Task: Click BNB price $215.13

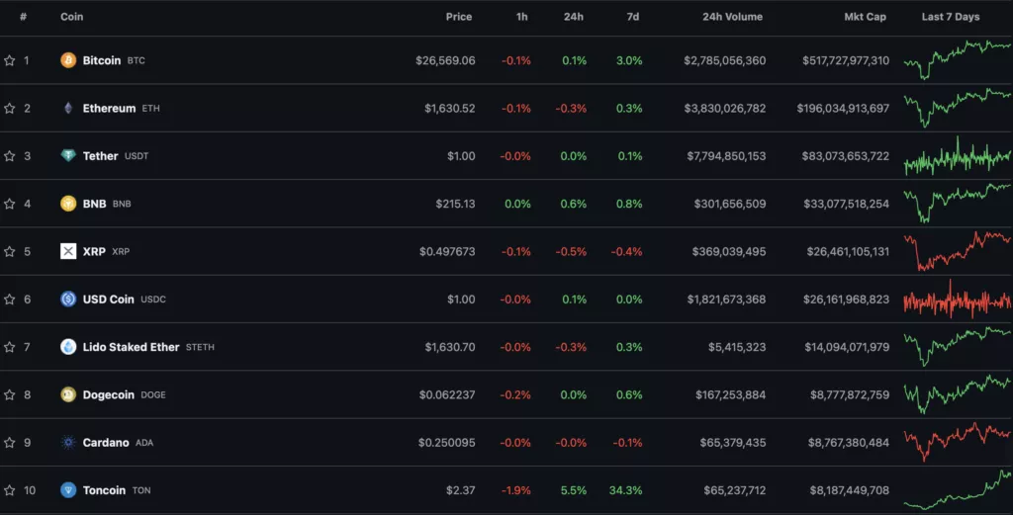Action: tap(455, 204)
